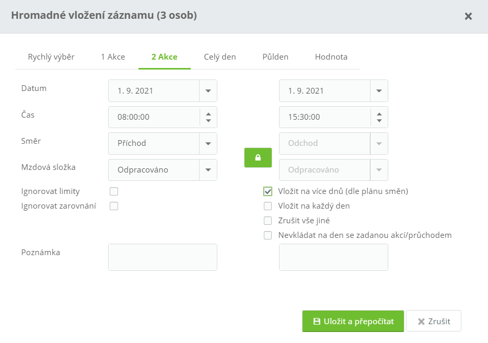The width and height of the screenshot is (488, 343).
Task: Check the Ignorovat zarovnání option
Action: pos(113,206)
